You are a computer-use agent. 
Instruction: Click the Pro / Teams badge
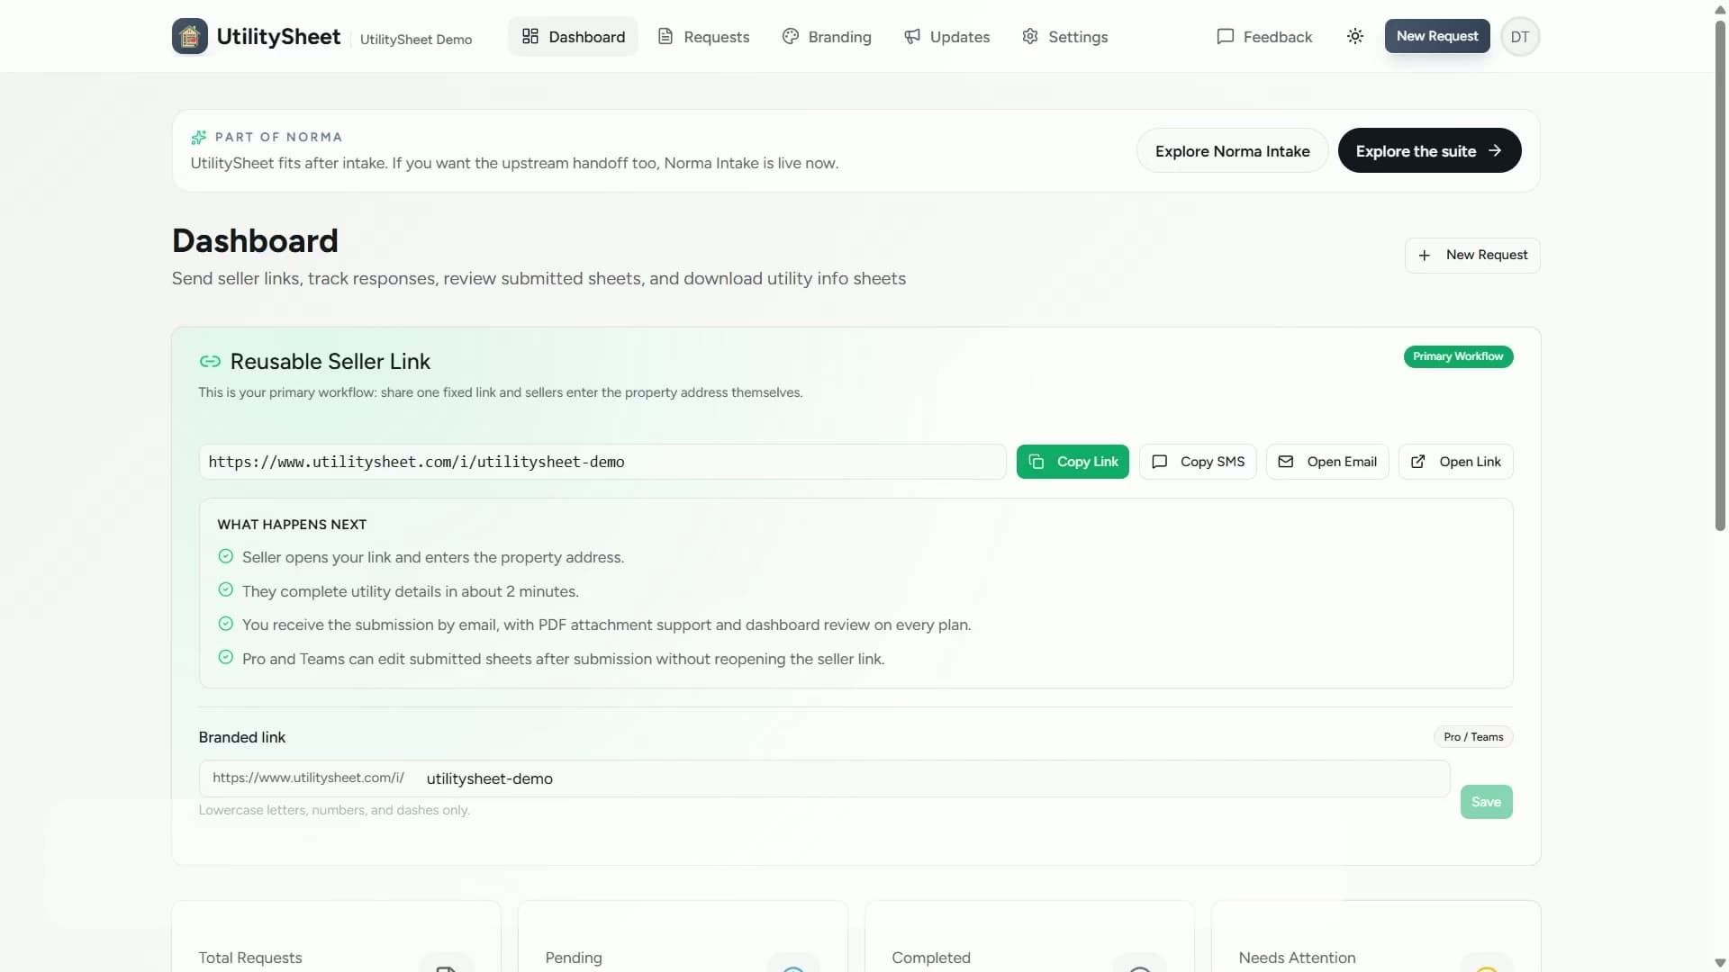point(1473,736)
